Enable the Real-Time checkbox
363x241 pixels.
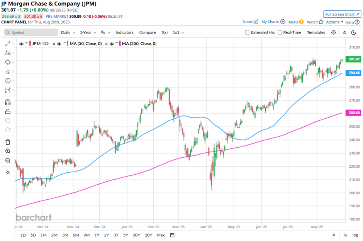280,32
